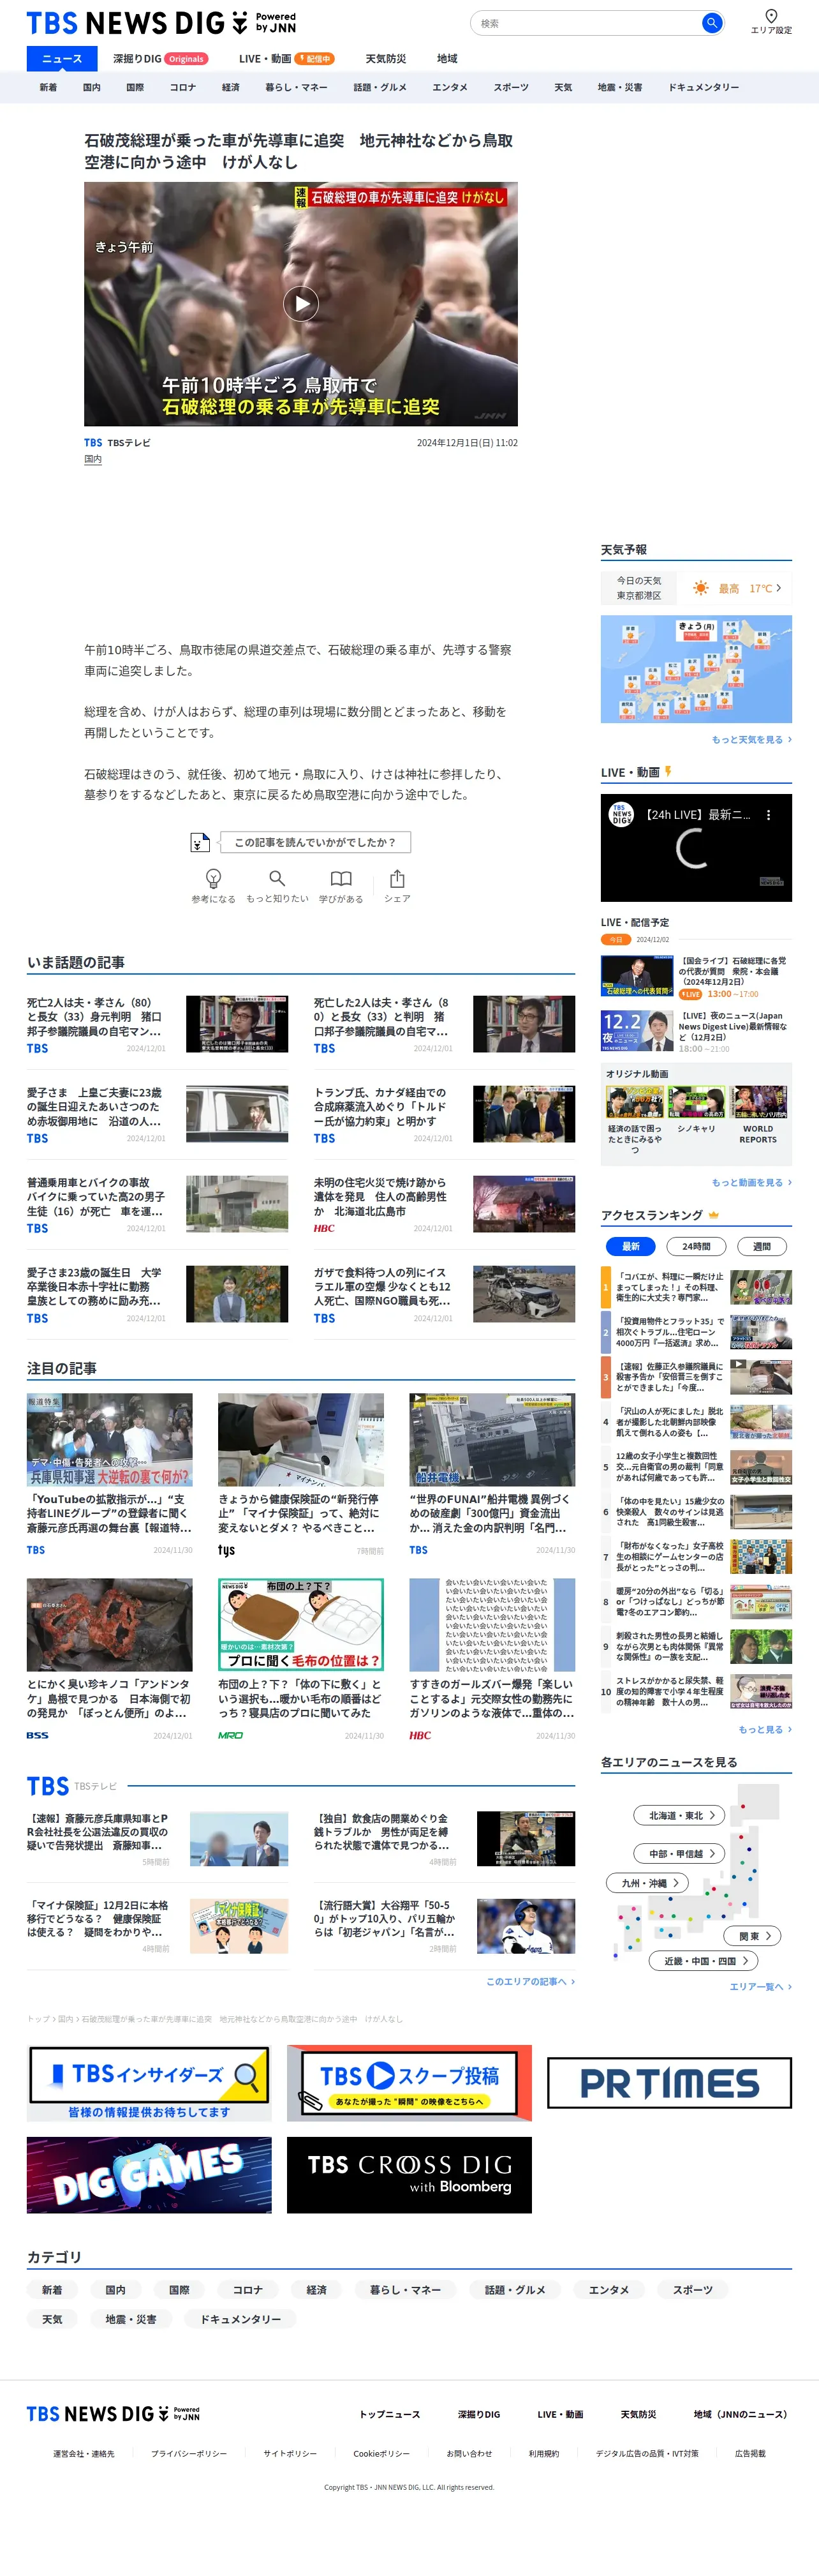The height and width of the screenshot is (2576, 819).
Task: Click the シェア share icon
Action: coord(397,878)
